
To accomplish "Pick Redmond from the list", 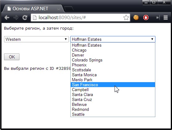I will 113,109.
